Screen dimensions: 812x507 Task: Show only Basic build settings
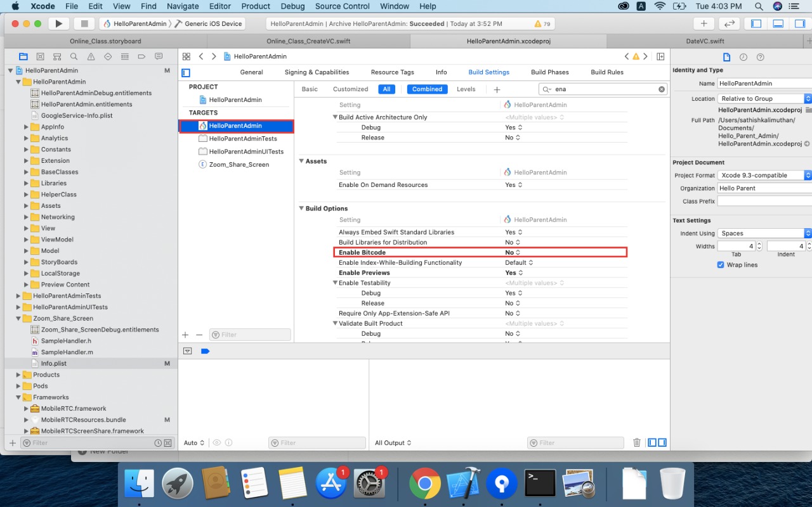(310, 89)
